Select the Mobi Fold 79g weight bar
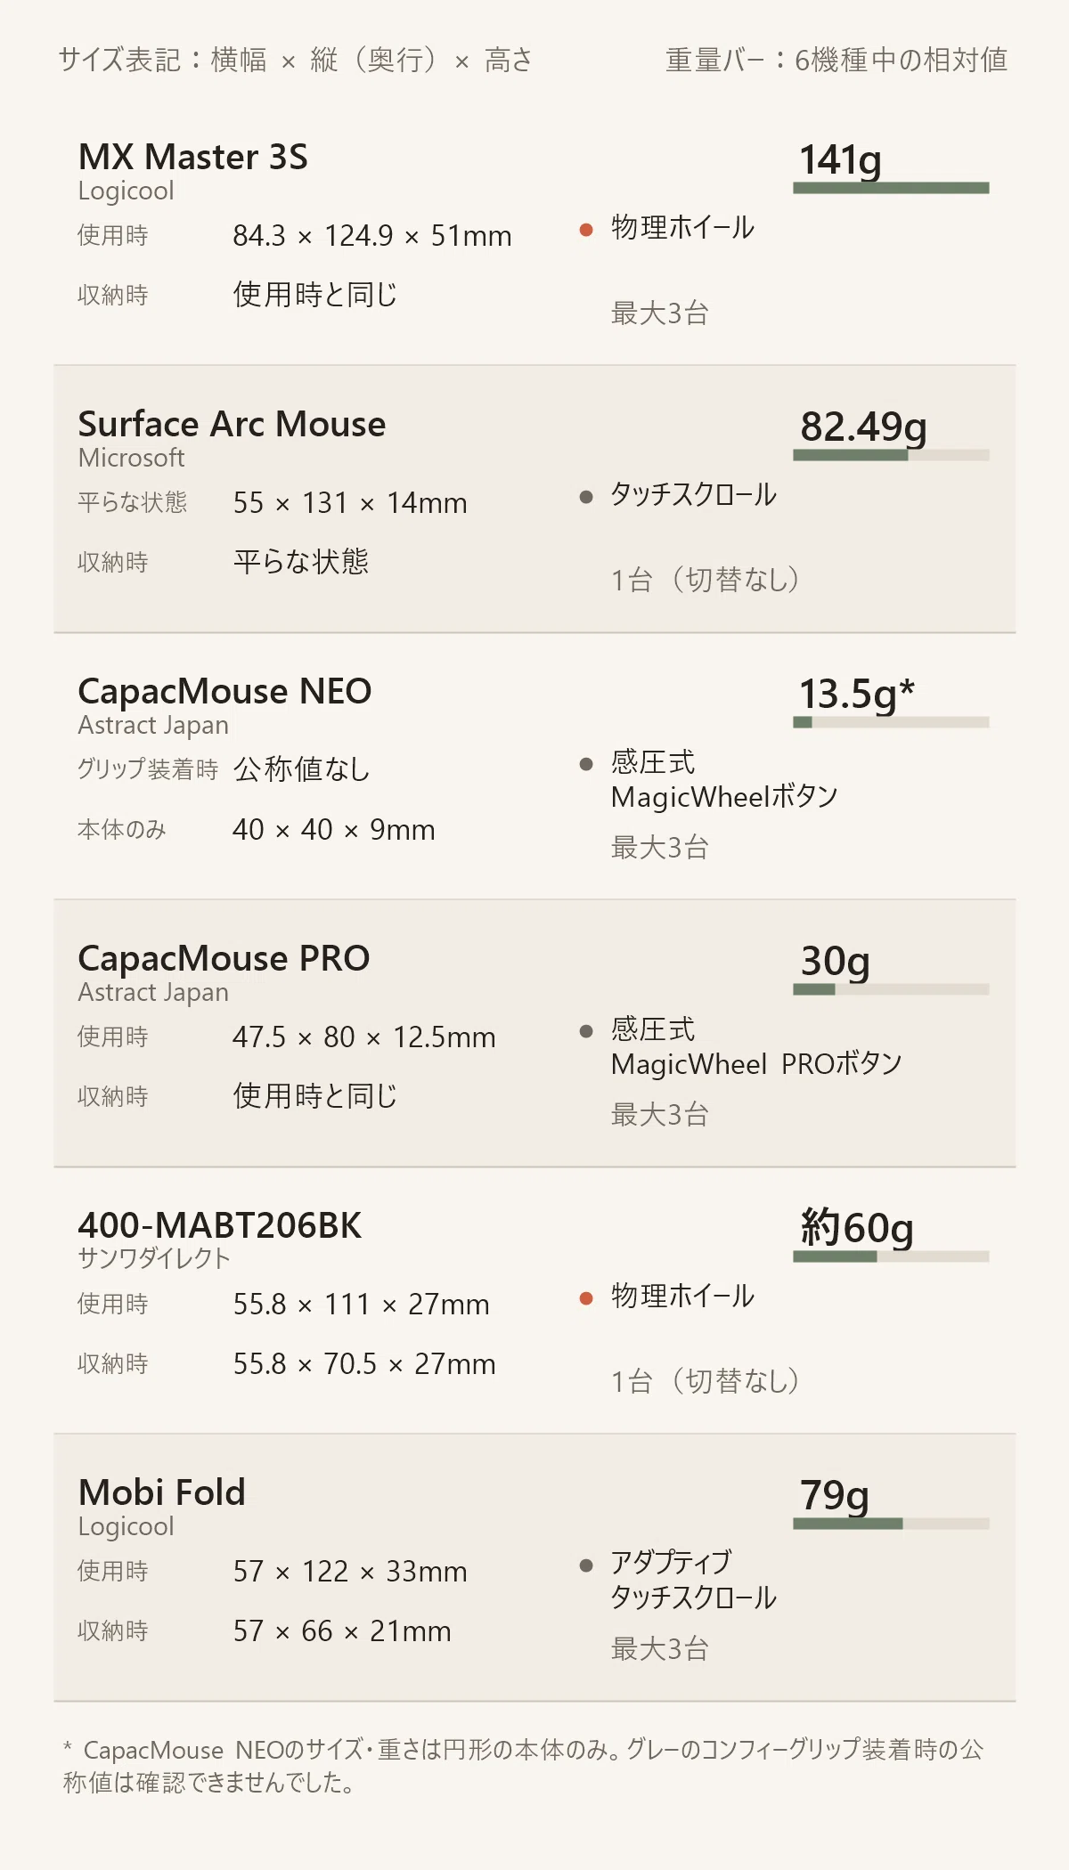This screenshot has height=1870, width=1069. coord(891,1524)
